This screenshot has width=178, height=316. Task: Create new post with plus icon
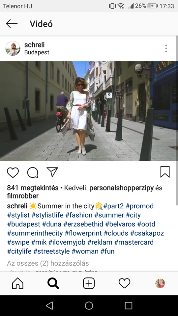point(89,283)
